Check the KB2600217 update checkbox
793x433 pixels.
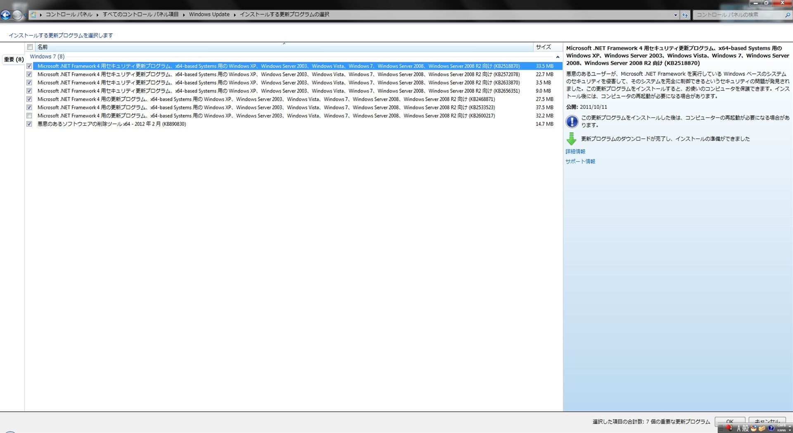29,115
